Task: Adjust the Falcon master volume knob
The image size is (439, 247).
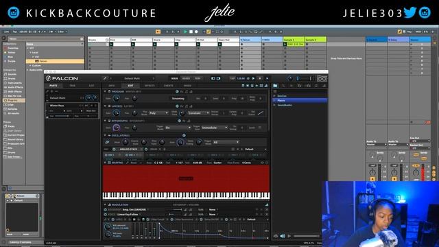Action: (x=290, y=79)
